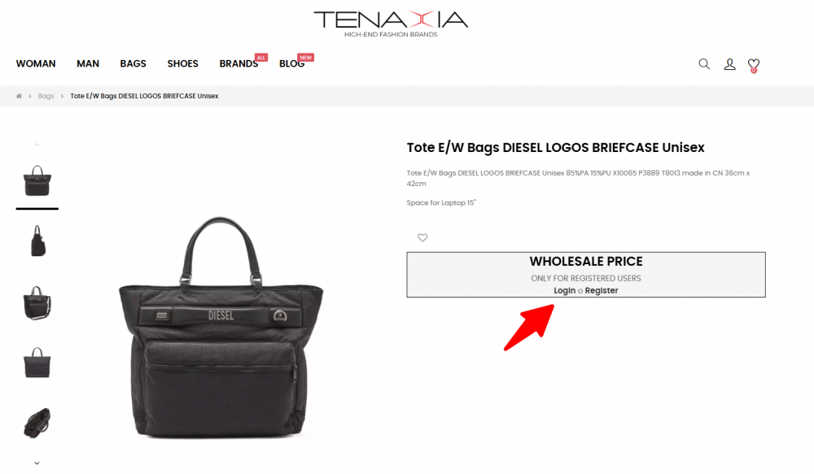This screenshot has width=814, height=474.
Task: Open the search magnifier icon
Action: click(704, 63)
